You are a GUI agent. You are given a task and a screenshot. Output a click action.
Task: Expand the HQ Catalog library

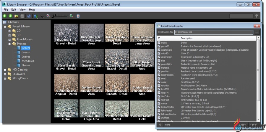tap(5, 70)
